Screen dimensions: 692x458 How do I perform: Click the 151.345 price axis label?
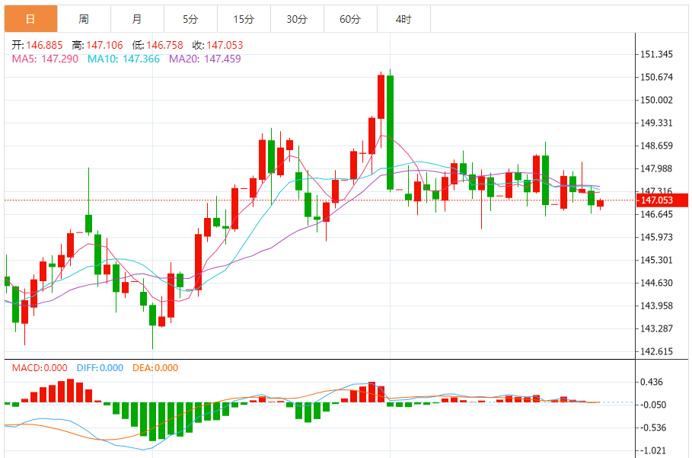coord(657,54)
